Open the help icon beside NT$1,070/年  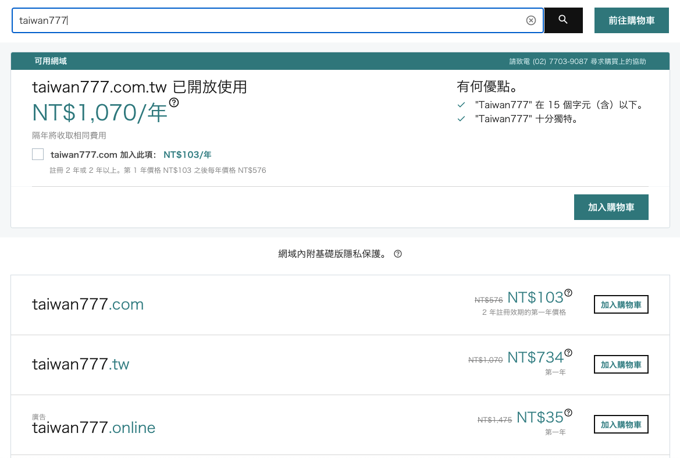coord(174,102)
